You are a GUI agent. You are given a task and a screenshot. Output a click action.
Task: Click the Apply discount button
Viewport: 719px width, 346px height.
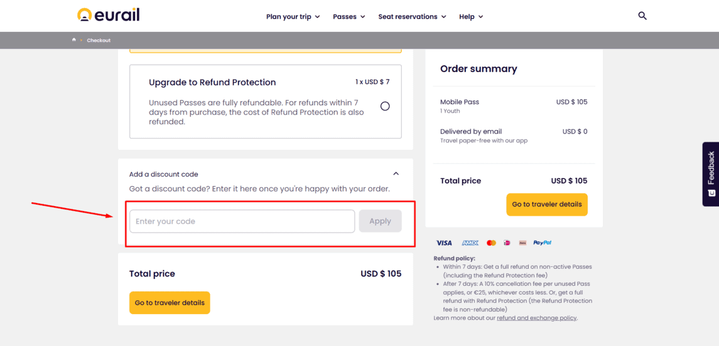380,221
